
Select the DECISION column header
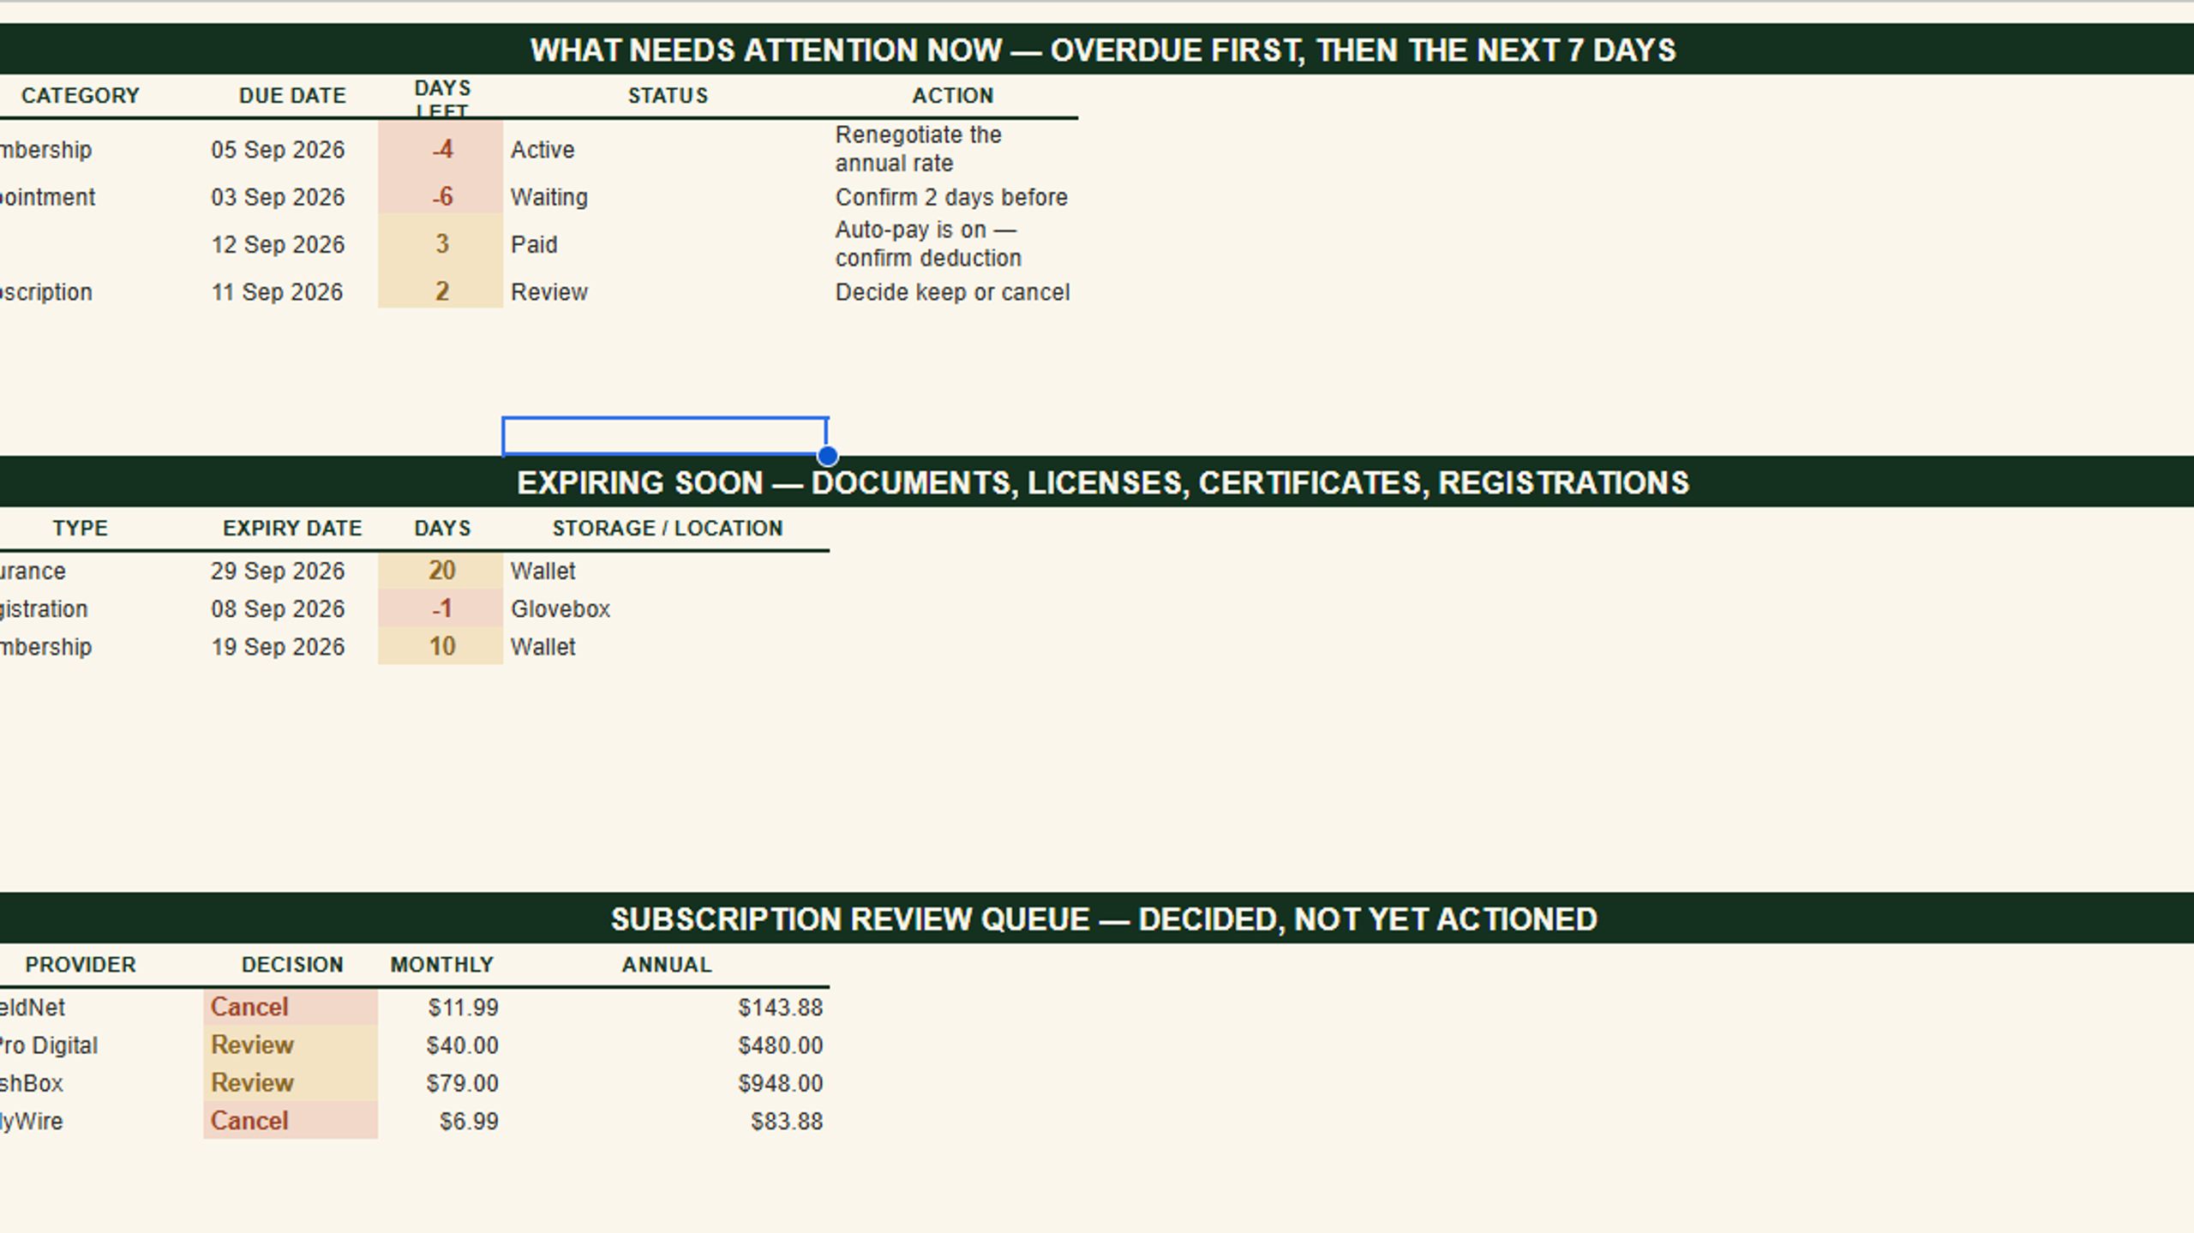coord(292,965)
